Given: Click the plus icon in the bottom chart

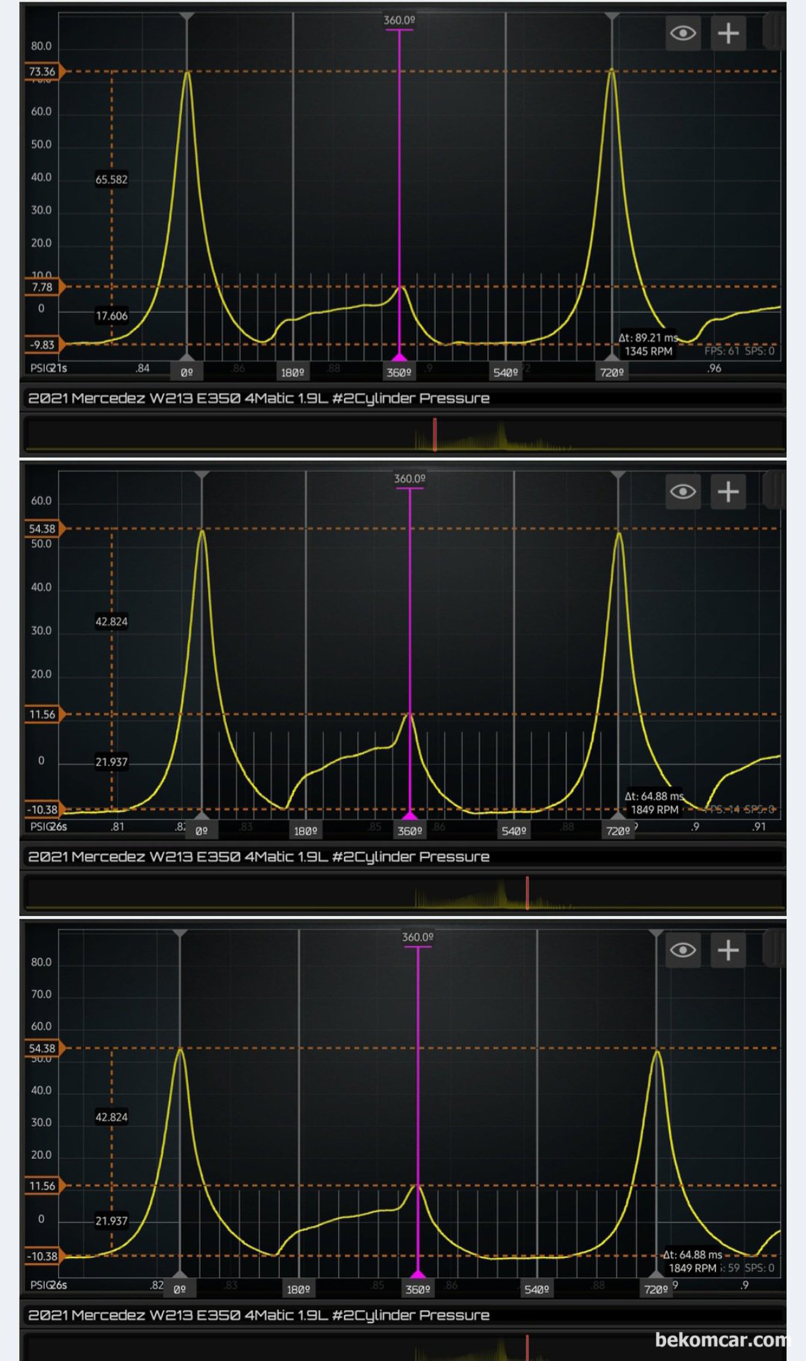Looking at the screenshot, I should (728, 950).
